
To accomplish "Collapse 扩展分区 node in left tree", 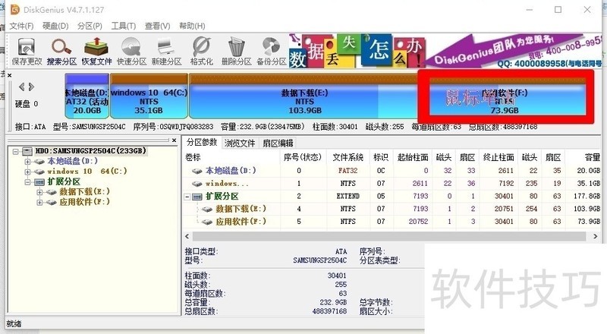I will (27, 181).
